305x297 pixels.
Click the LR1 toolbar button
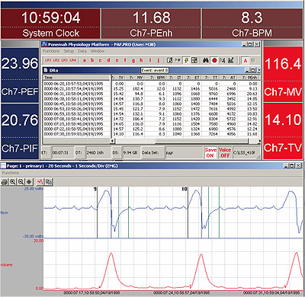48,60
